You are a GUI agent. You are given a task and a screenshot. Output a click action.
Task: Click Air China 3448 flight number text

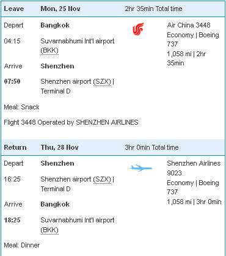pos(189,25)
